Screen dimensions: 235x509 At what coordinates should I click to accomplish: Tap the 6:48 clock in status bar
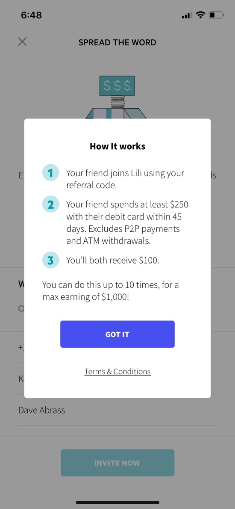pyautogui.click(x=32, y=15)
